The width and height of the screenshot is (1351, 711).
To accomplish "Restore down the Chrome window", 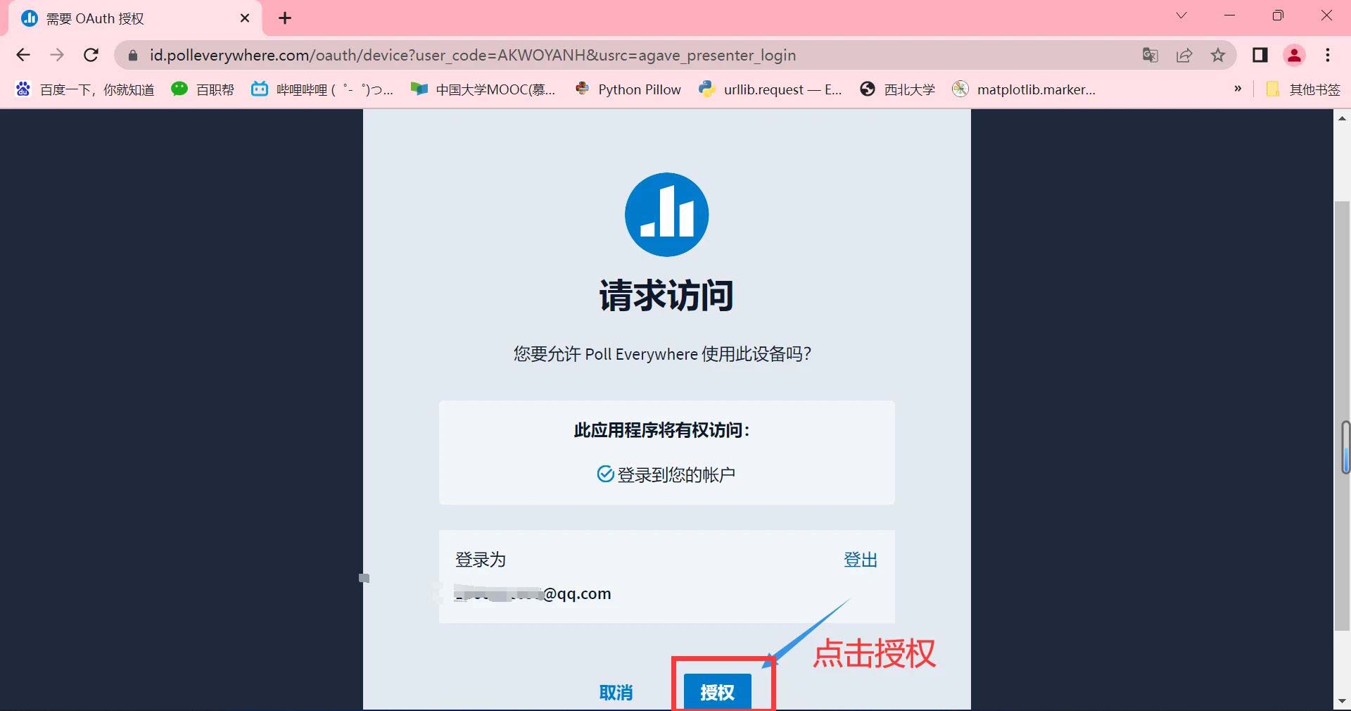I will click(x=1278, y=15).
